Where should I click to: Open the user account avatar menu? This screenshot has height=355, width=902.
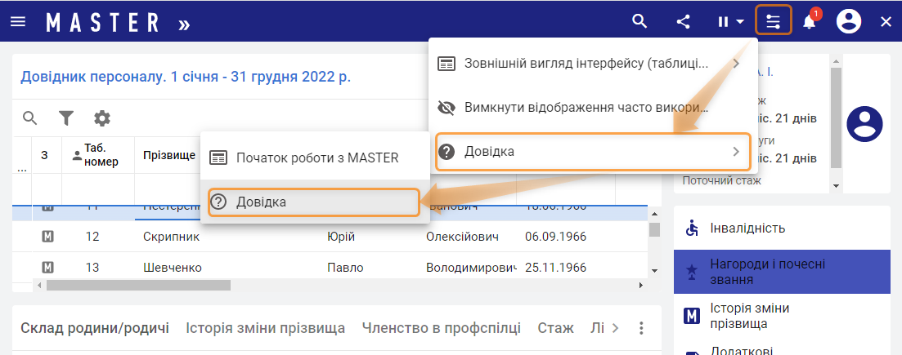(849, 22)
